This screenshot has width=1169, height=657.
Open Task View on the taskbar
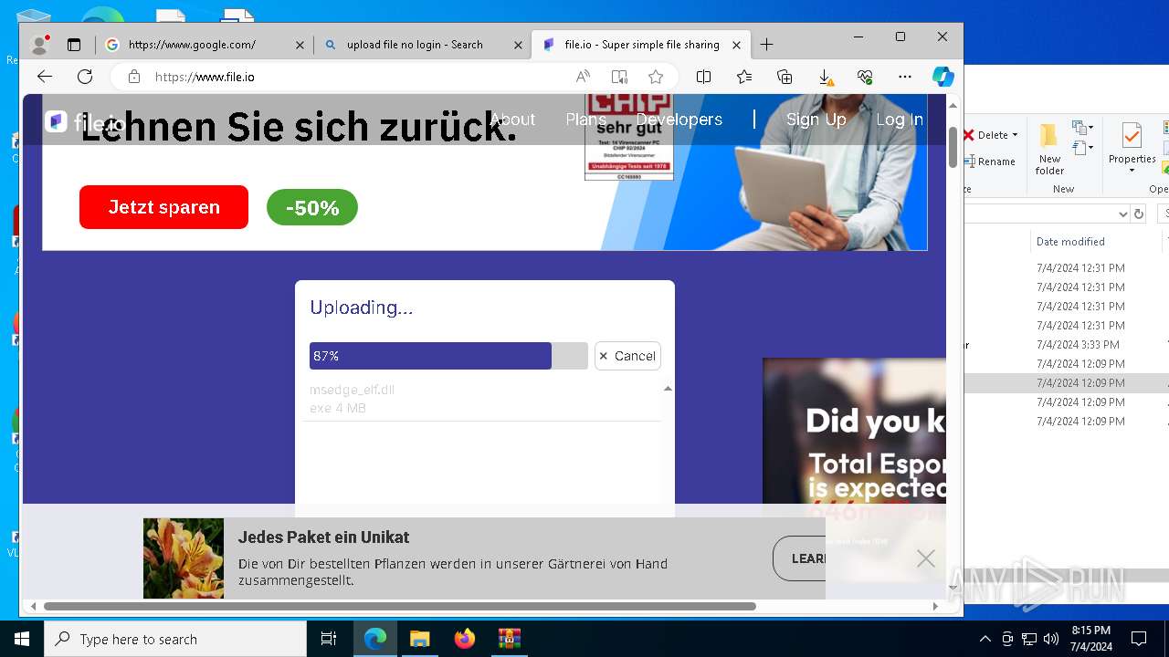tap(329, 639)
